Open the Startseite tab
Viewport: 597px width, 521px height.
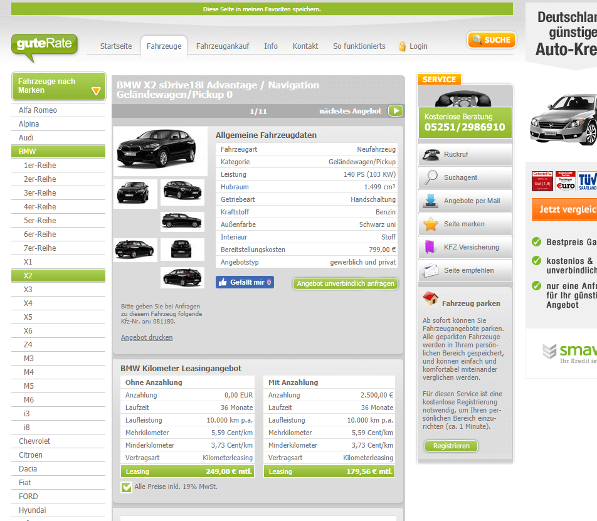(116, 46)
